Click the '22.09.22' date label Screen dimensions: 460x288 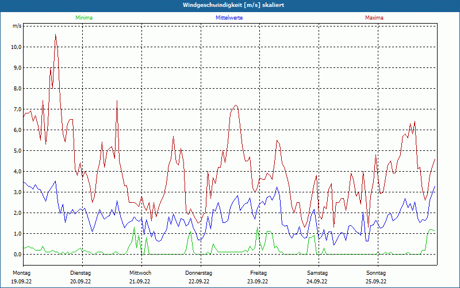coord(199,281)
